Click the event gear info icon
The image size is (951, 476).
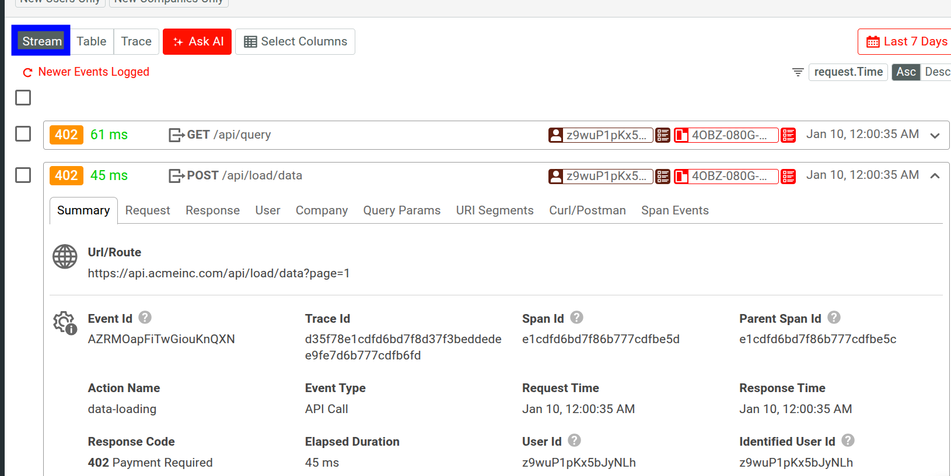(65, 323)
